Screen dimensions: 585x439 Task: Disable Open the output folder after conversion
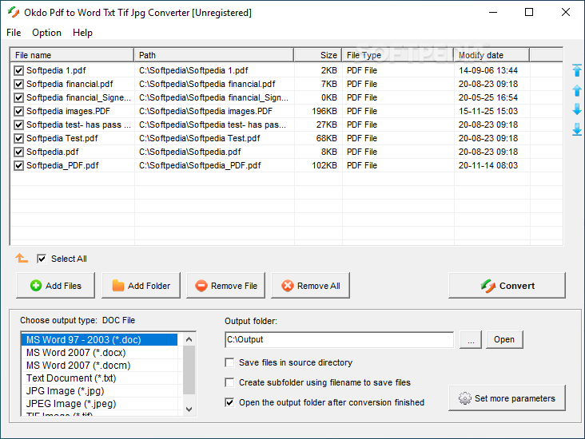[x=229, y=402]
